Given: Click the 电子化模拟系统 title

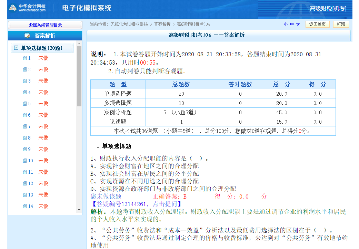Looking at the screenshot, I should 87,8.
